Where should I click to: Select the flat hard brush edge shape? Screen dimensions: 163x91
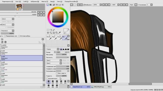pos(68,49)
